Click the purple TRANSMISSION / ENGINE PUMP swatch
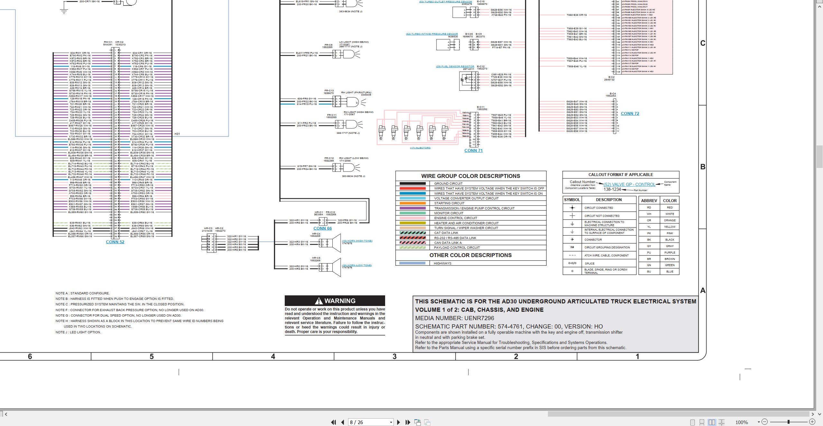The width and height of the screenshot is (823, 426). coord(412,208)
